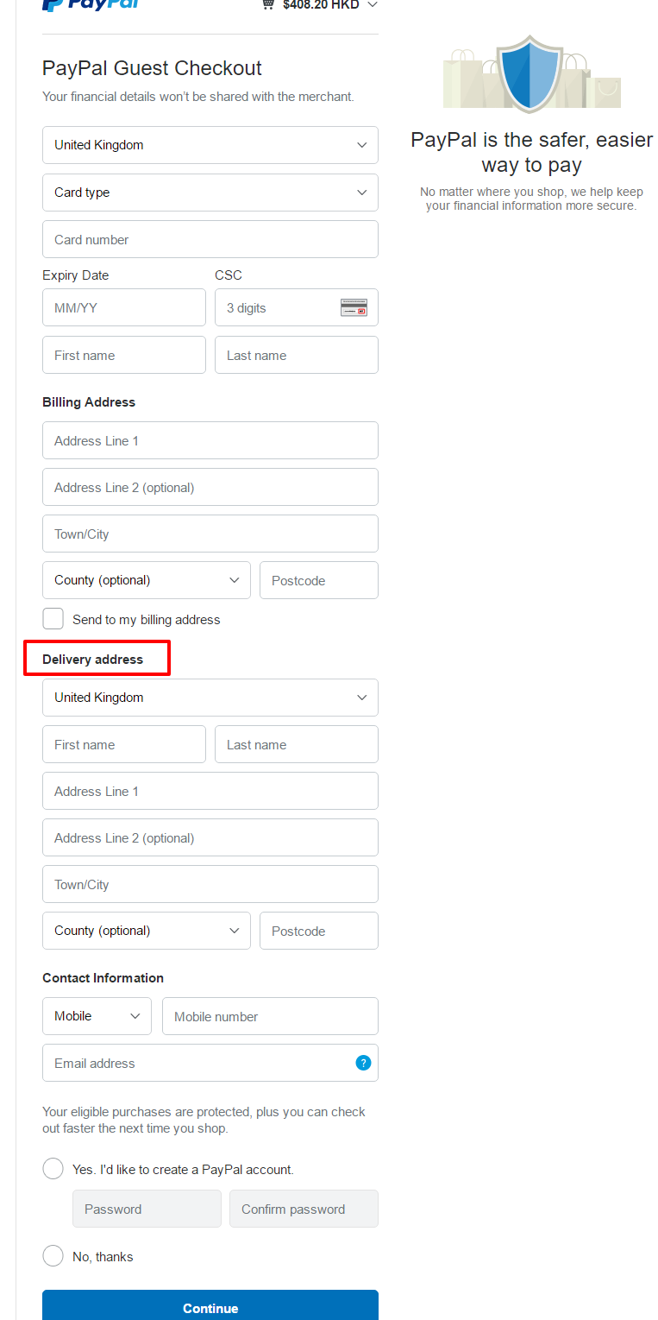
Task: Click the blue shield security image
Action: pos(532,73)
